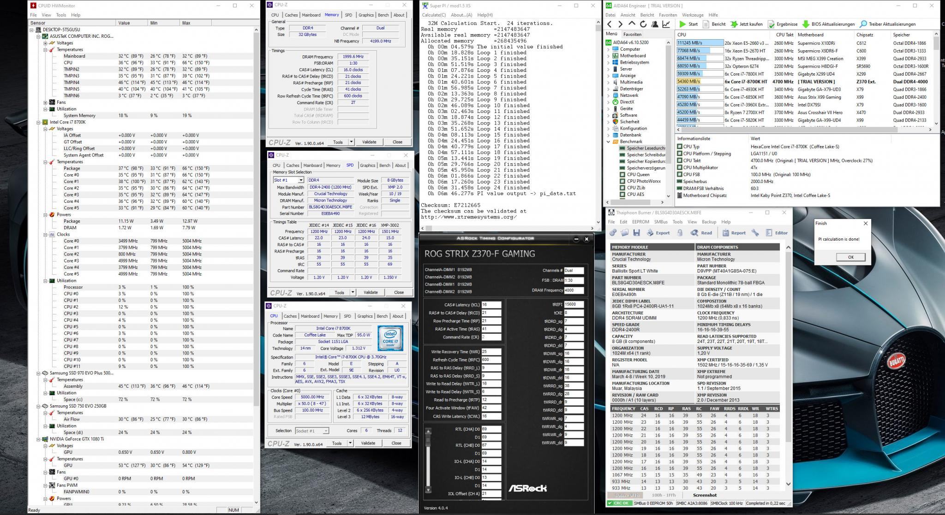
Task: Open the Slot #1 dropdown in CPU-Z SPD
Action: coord(301,180)
